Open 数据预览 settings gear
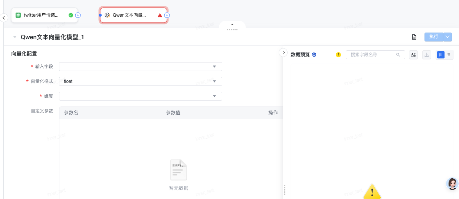Viewport: 459px width, 199px height. (x=314, y=55)
